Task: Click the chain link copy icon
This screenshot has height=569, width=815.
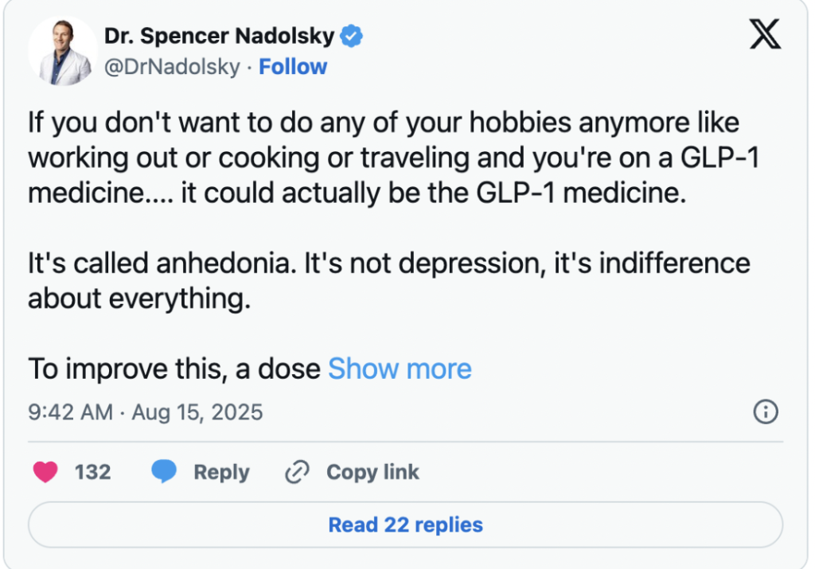Action: click(297, 472)
